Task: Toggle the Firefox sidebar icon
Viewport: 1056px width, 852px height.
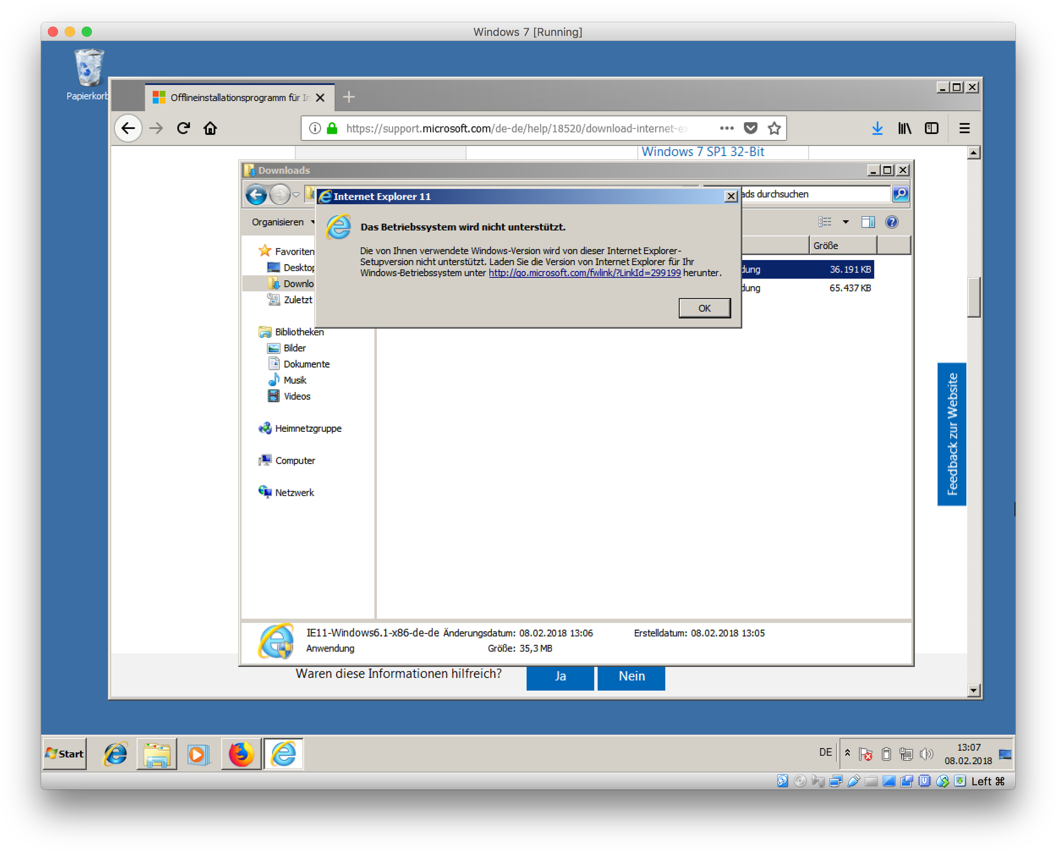Action: tap(932, 128)
